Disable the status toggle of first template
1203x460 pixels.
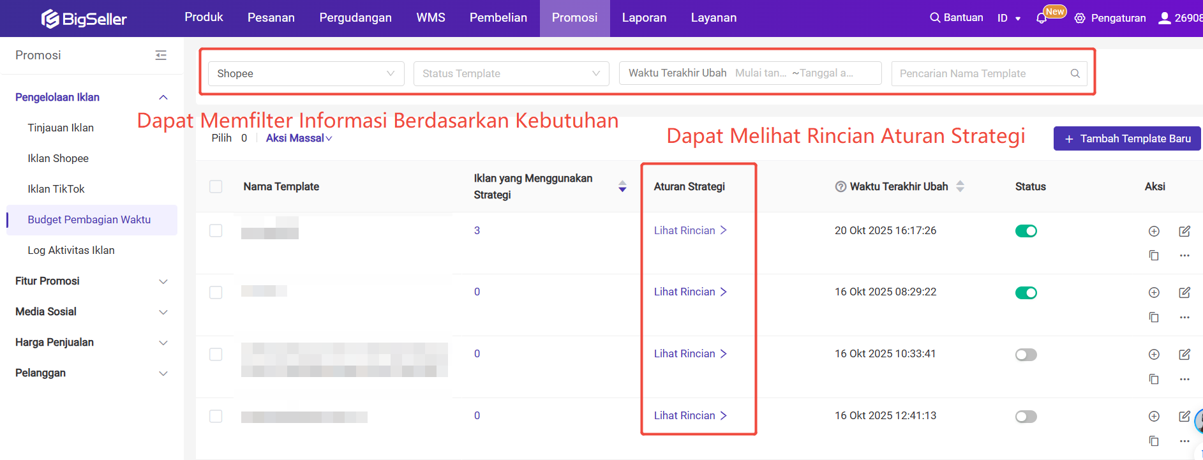(x=1026, y=231)
